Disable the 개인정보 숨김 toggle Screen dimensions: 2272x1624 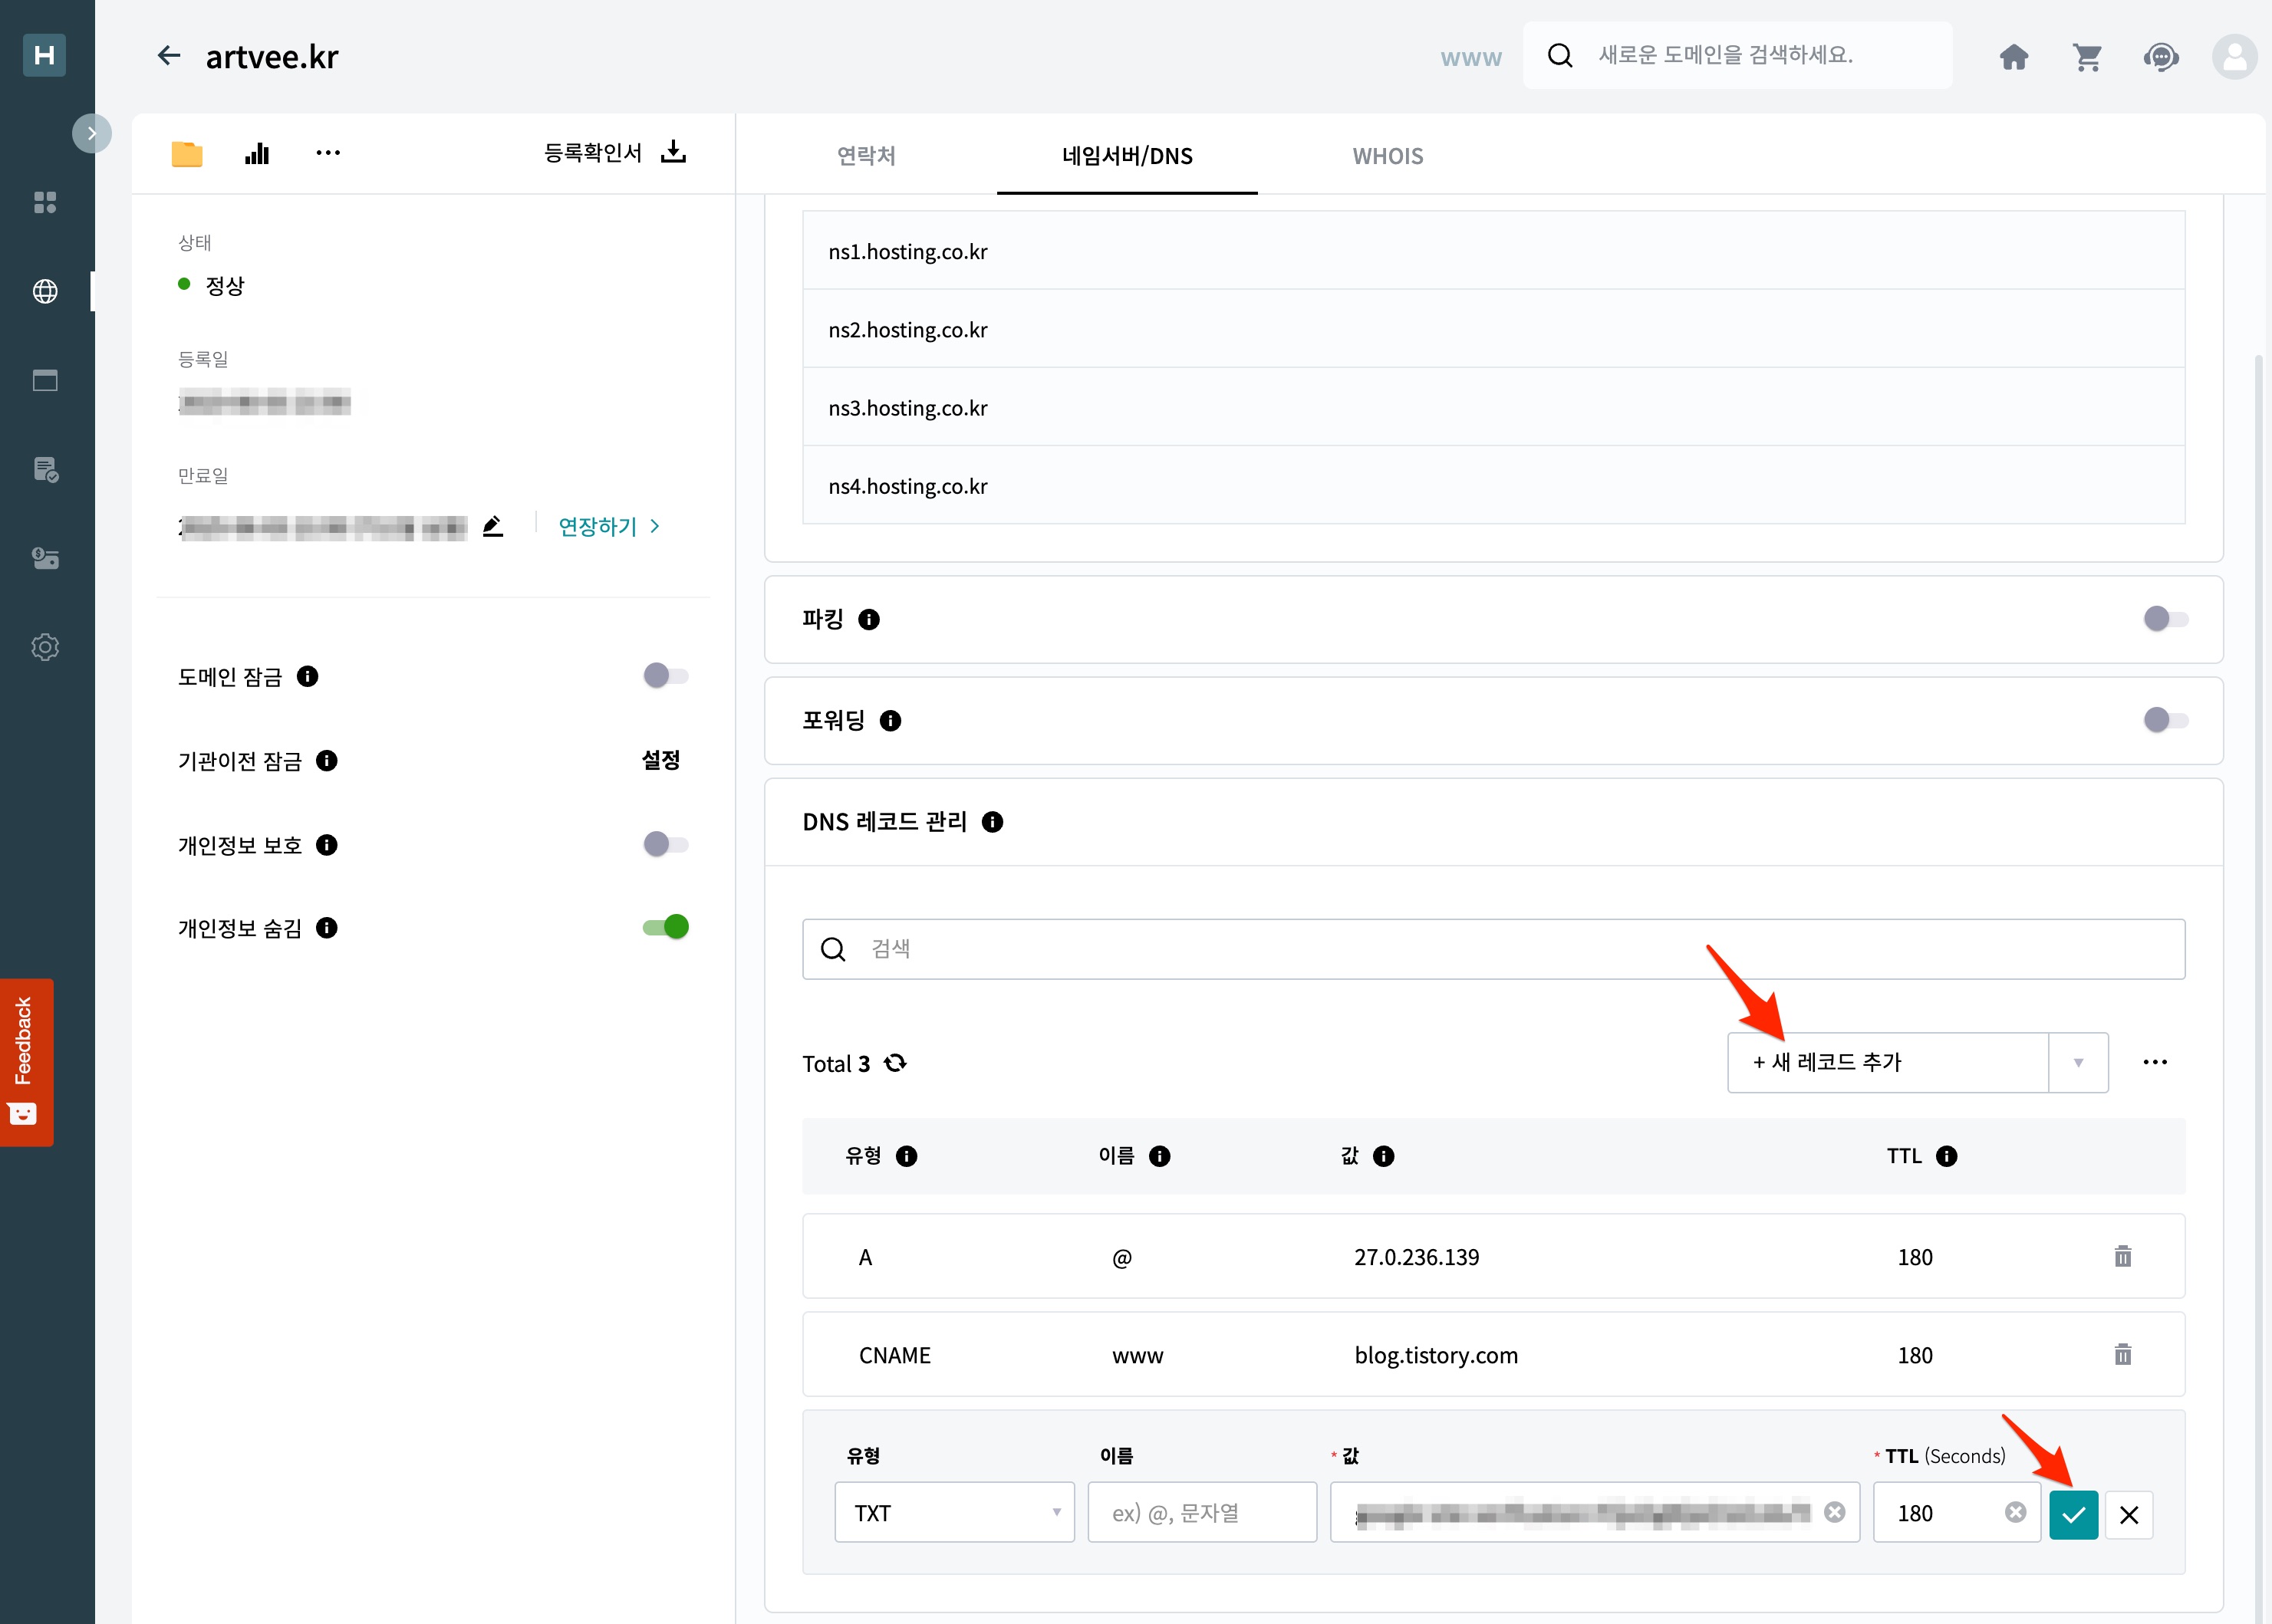click(665, 927)
